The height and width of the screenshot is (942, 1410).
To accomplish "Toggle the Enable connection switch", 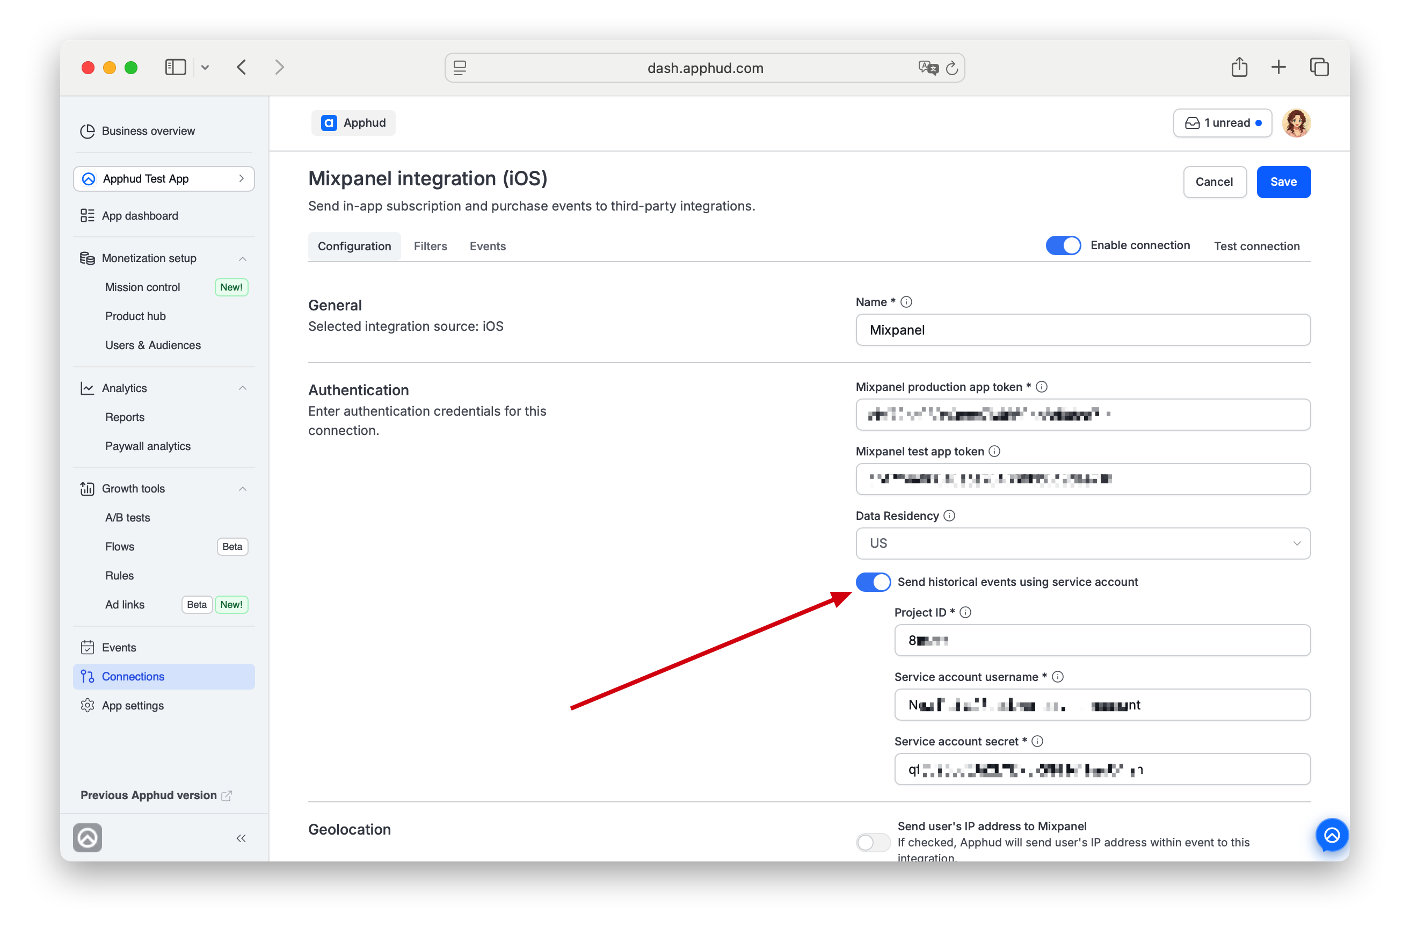I will pos(1063,246).
